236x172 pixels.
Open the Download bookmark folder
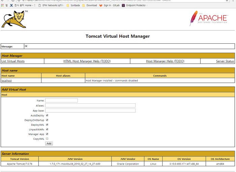click(x=90, y=5)
